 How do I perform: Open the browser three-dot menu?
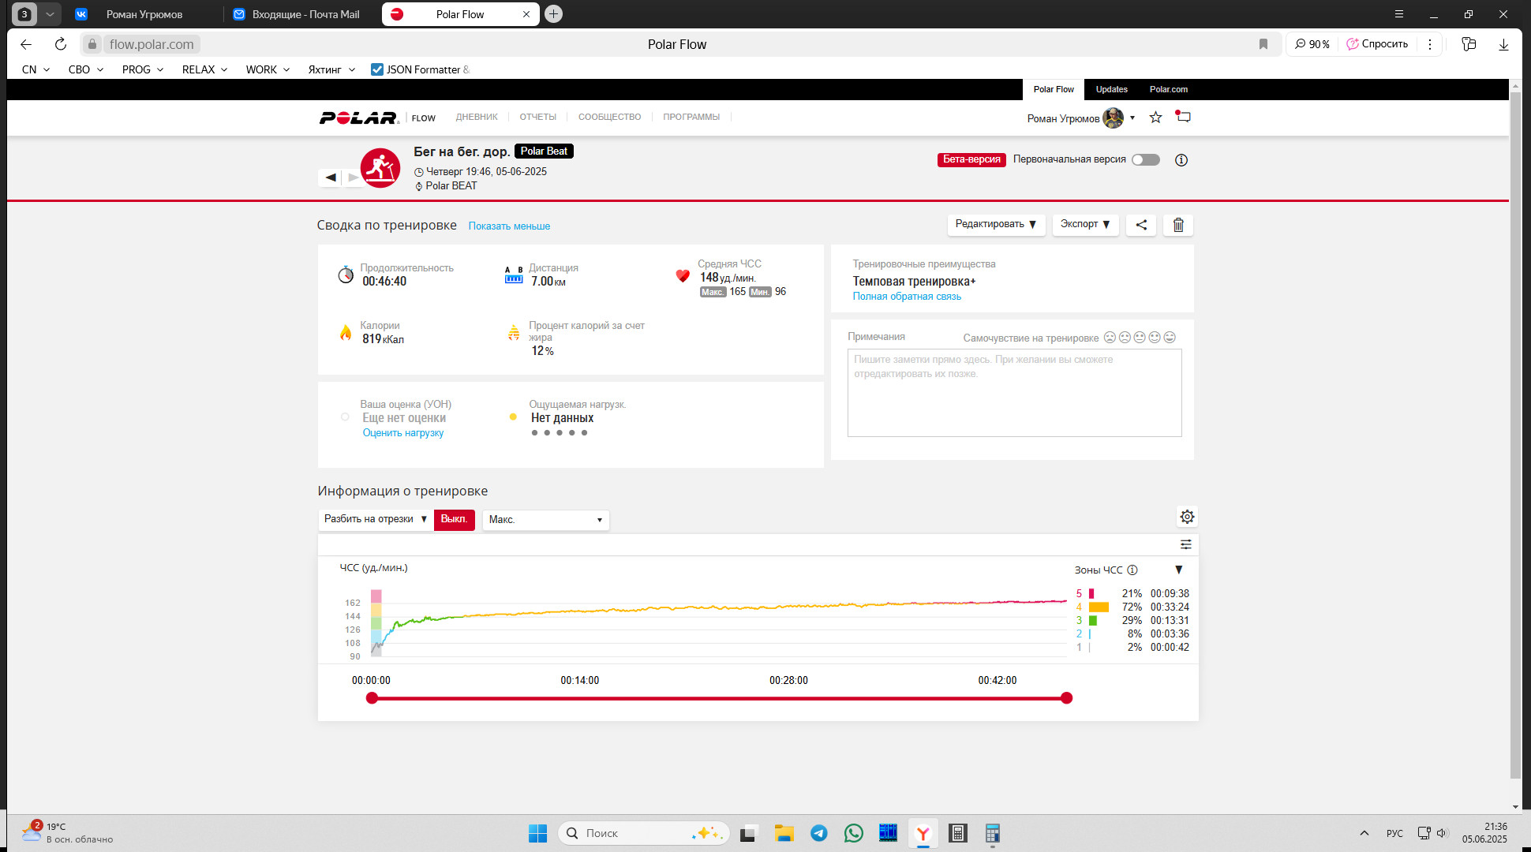tap(1430, 44)
